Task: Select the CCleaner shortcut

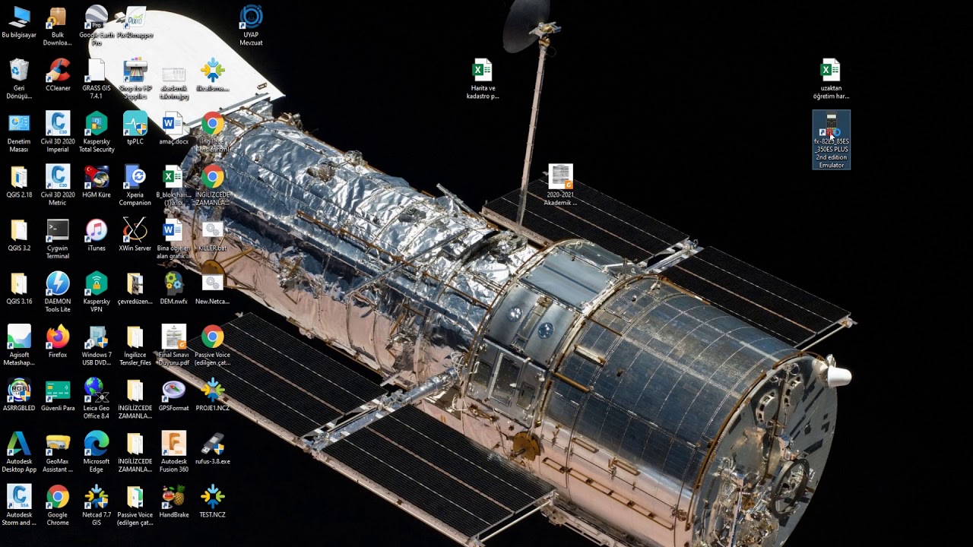Action: (x=58, y=75)
